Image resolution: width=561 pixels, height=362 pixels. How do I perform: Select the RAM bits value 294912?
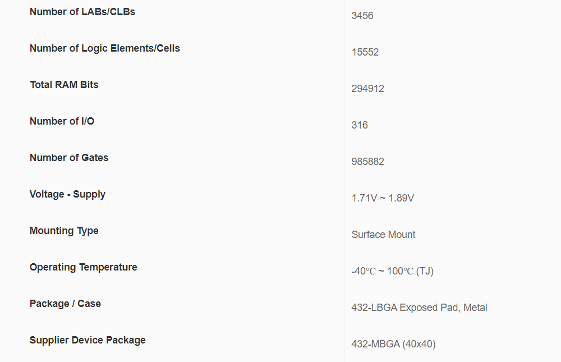pyautogui.click(x=368, y=89)
